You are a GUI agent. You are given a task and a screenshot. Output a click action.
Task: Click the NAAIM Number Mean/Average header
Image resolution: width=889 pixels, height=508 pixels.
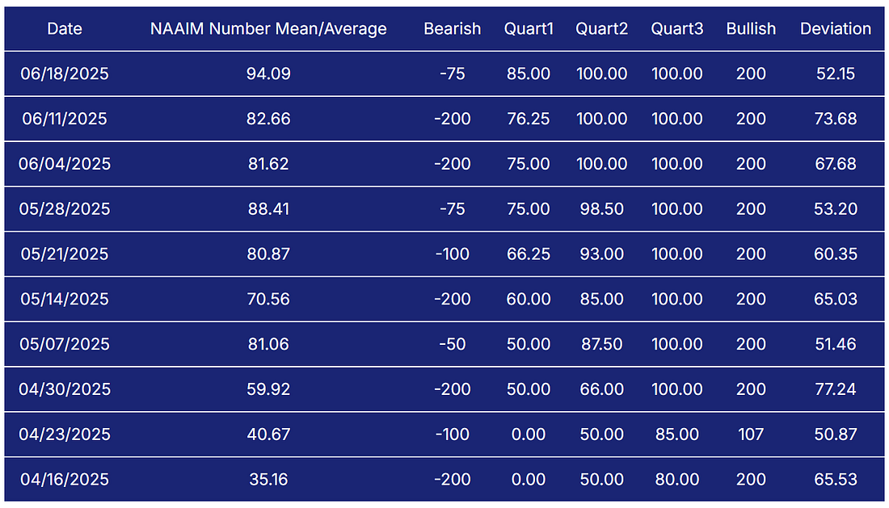[268, 29]
